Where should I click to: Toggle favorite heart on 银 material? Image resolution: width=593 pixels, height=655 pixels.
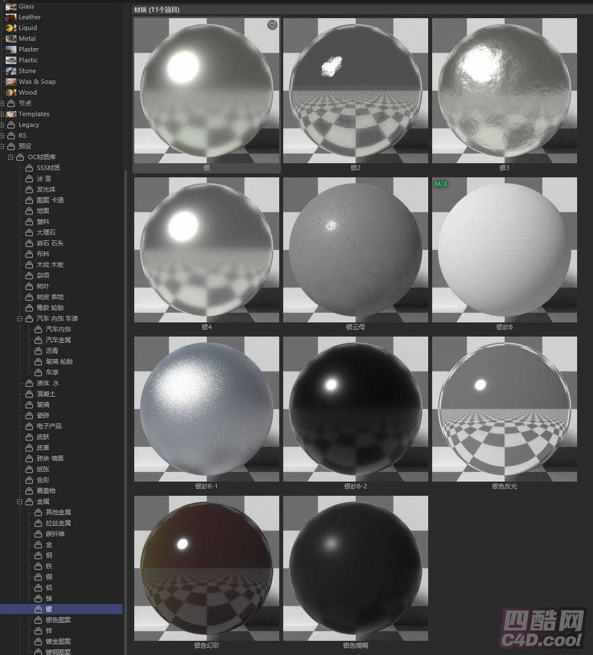pos(272,25)
